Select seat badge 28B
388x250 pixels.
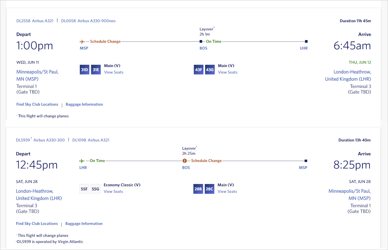point(198,189)
